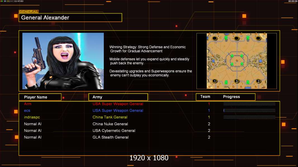Click the Progress column header

coord(231,97)
